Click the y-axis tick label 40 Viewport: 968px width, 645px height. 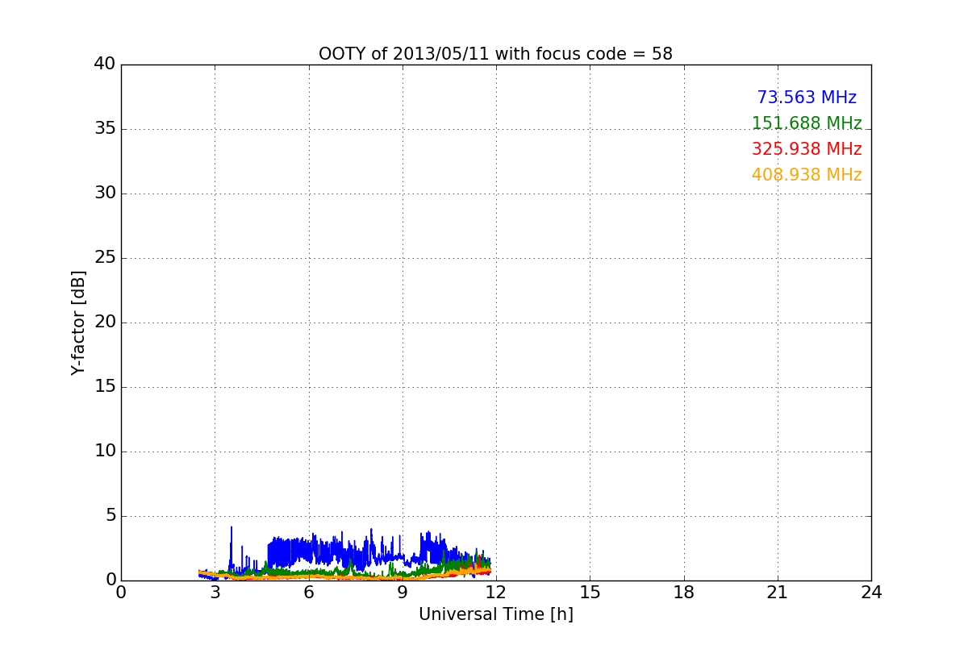click(105, 64)
